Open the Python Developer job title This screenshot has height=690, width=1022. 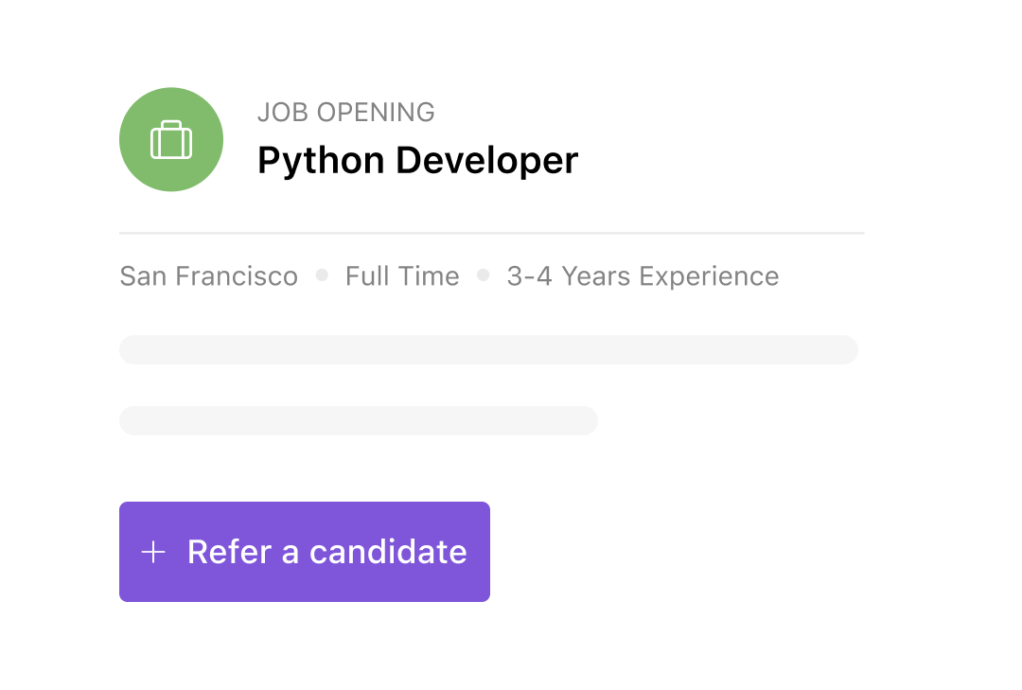pos(418,161)
